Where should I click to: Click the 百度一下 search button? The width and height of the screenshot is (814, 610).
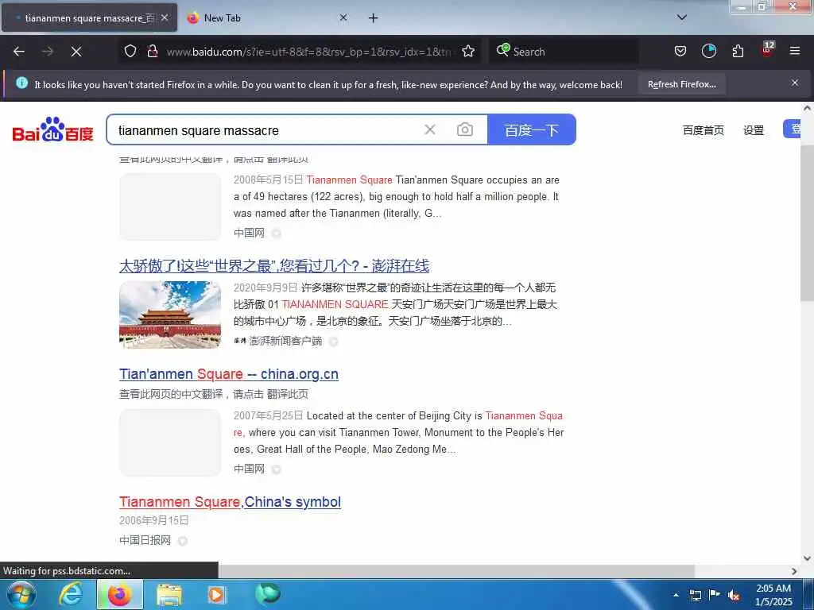tap(532, 129)
